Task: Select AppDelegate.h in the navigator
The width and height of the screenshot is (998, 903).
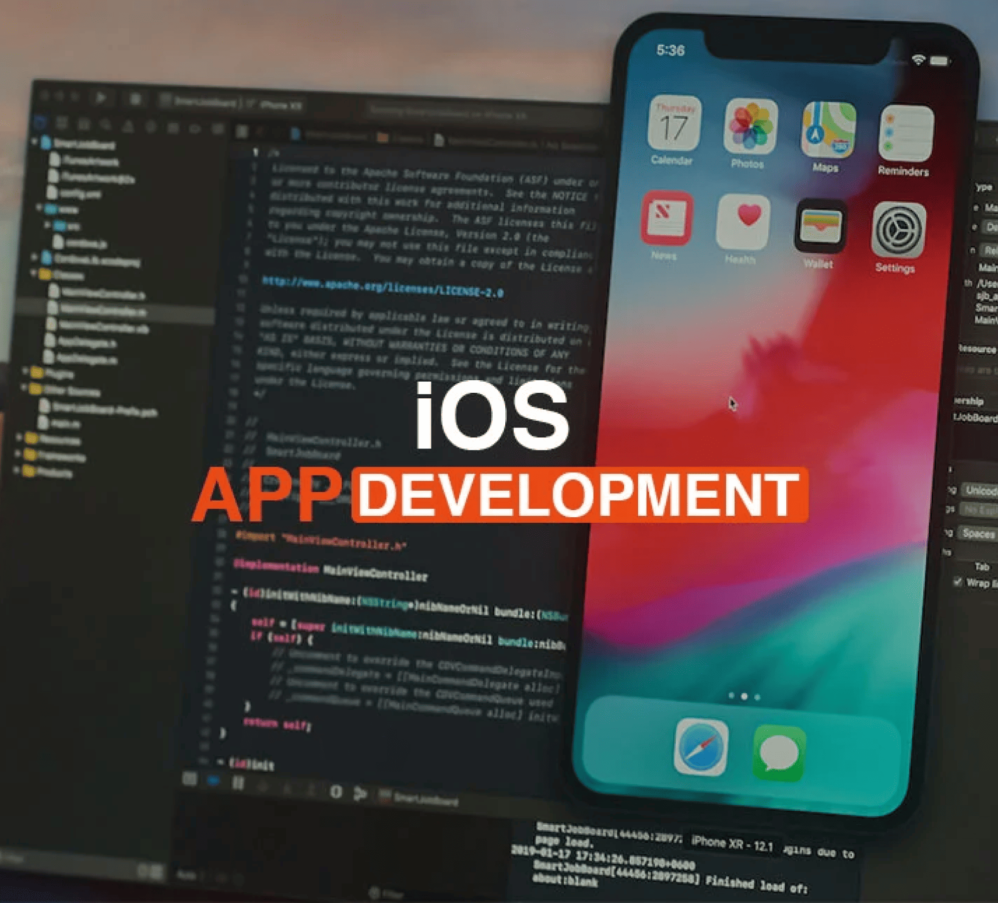Action: click(80, 342)
